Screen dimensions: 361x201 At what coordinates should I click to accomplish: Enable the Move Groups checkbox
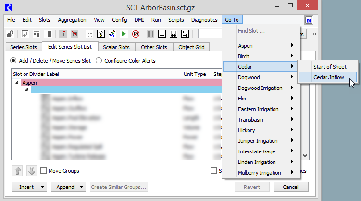click(x=44, y=171)
